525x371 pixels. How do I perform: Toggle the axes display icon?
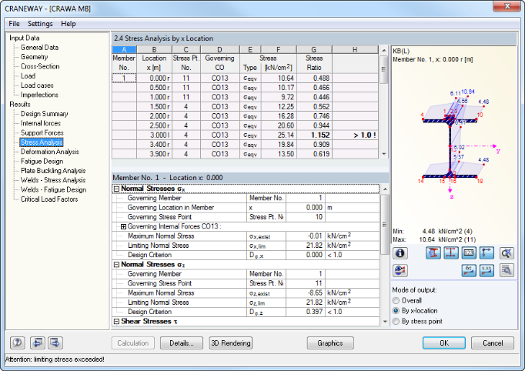pos(487,252)
